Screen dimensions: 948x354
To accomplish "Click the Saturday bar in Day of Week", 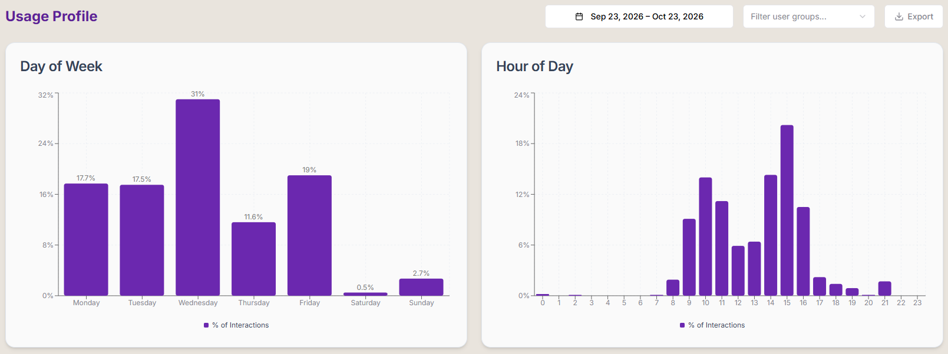I will (365, 294).
